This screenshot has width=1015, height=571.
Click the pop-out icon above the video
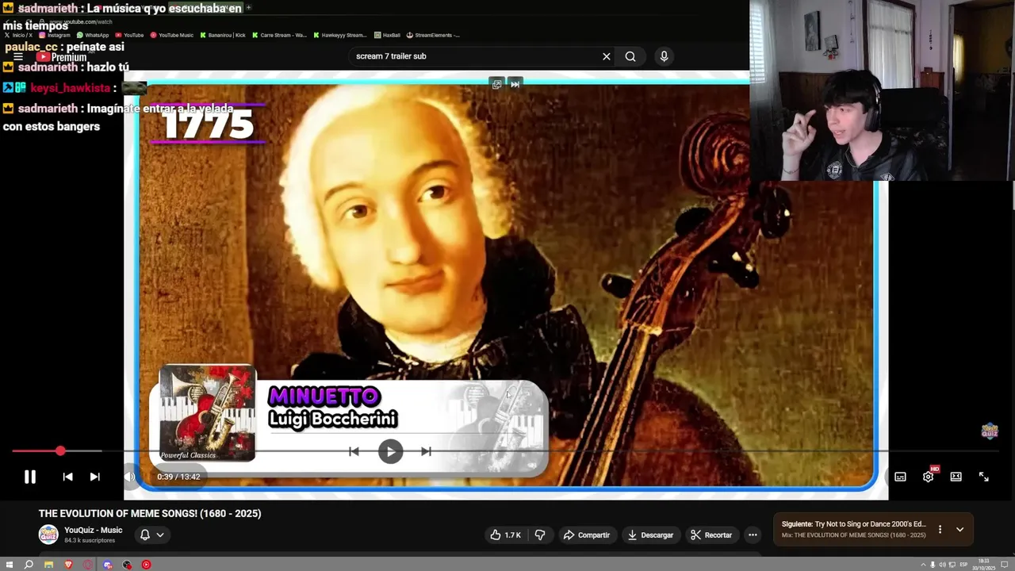tap(496, 84)
